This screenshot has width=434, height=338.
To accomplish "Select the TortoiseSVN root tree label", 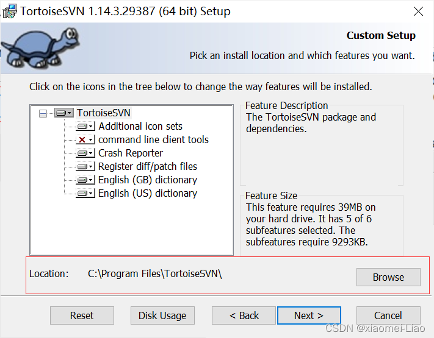I will [104, 113].
